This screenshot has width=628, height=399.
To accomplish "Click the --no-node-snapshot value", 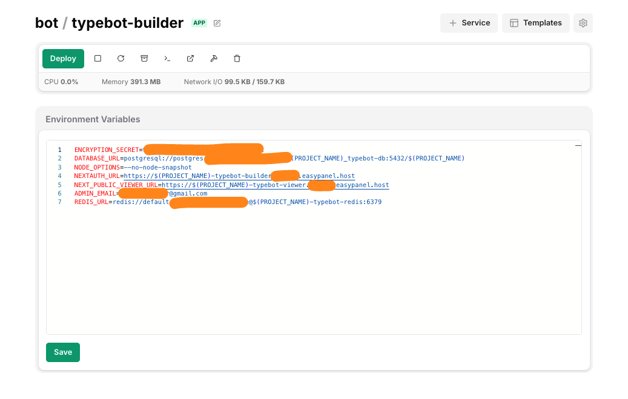I will click(158, 168).
